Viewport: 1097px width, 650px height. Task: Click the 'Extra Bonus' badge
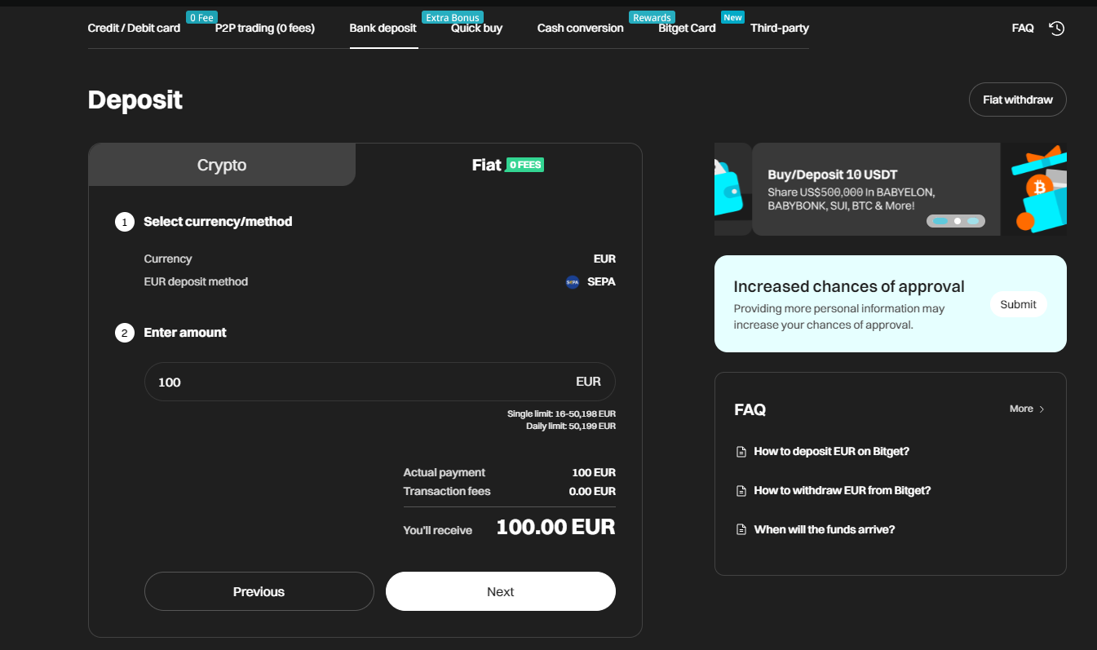pos(453,17)
